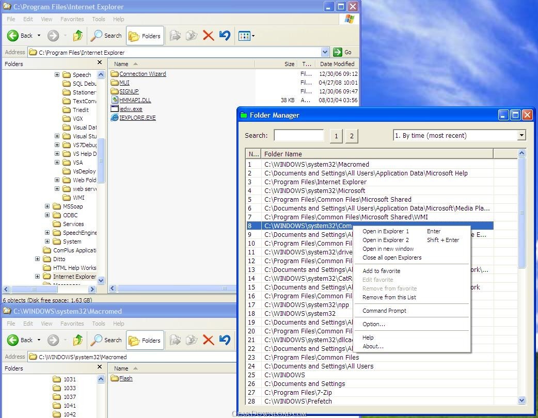Close Folders pane in Internet Explorer window

coord(100,62)
